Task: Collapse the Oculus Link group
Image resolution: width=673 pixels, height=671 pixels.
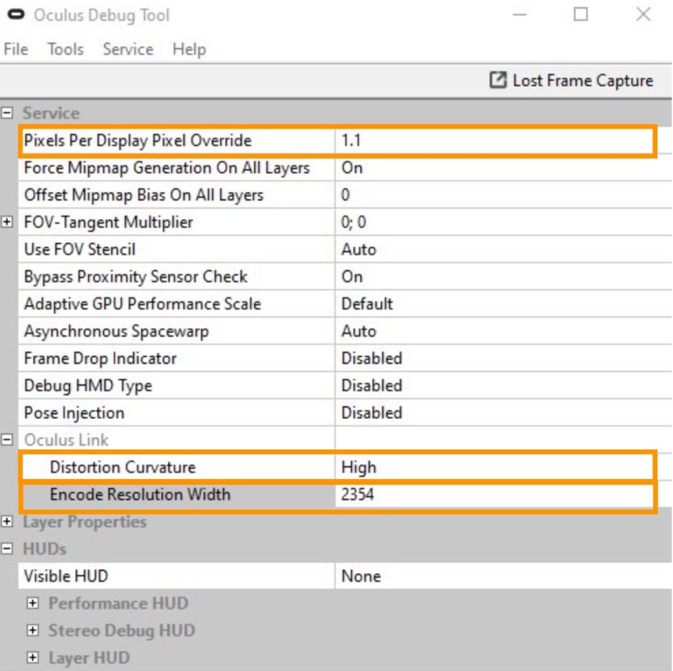Action: click(7, 439)
